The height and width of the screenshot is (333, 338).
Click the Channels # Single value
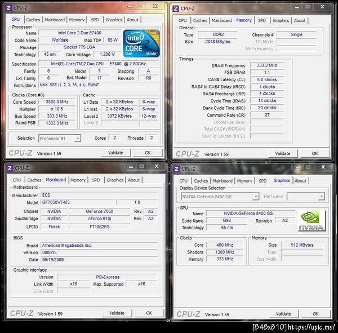pos(297,34)
